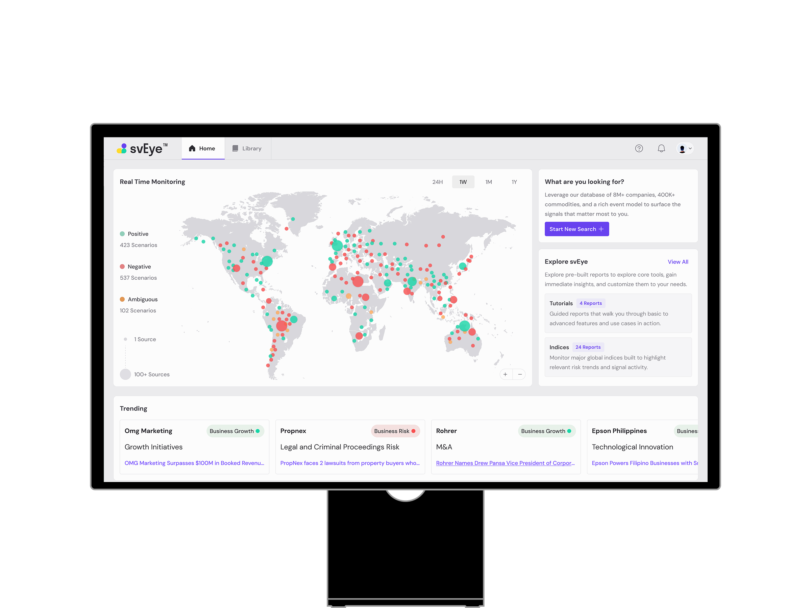The width and height of the screenshot is (811, 608).
Task: Open the notifications bell
Action: tap(661, 148)
